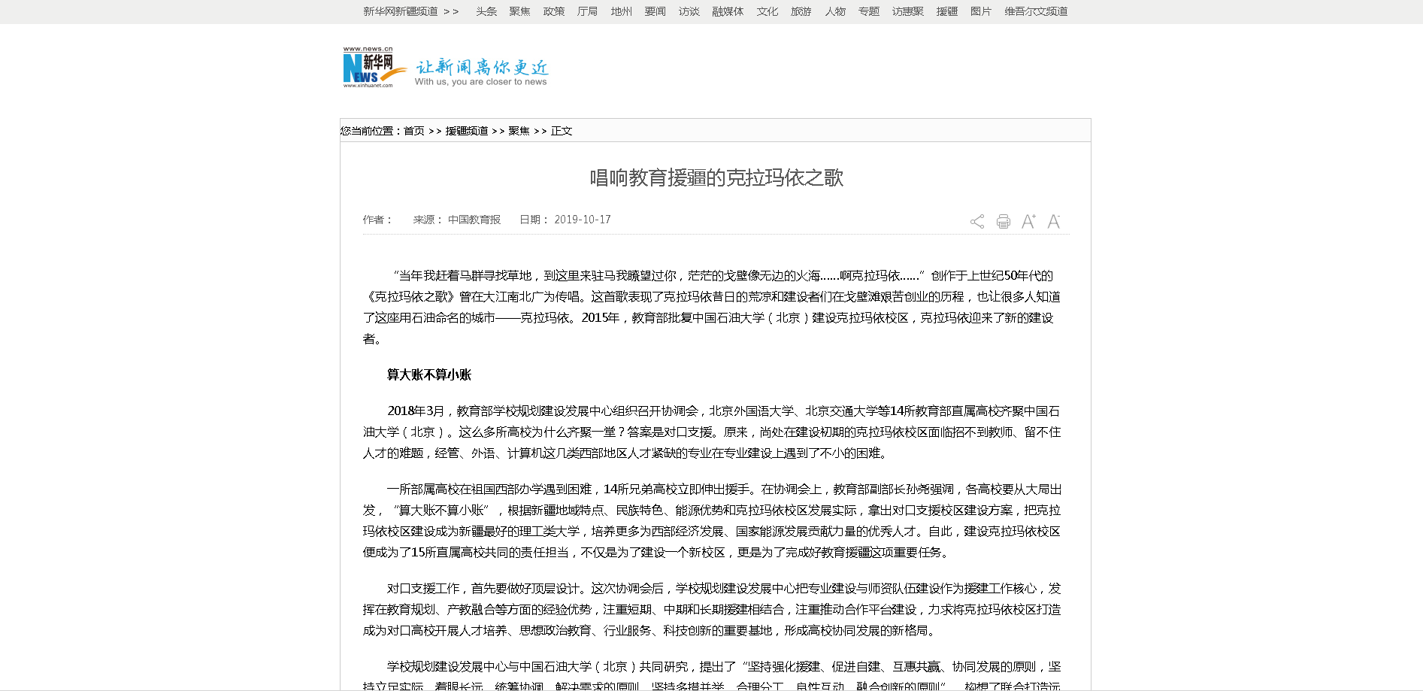Increase font size with the A+ icon

tap(1028, 221)
